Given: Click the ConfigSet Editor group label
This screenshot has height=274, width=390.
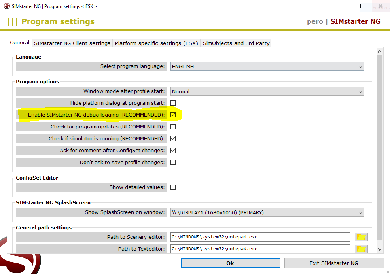Looking at the screenshot, I should (37, 178).
